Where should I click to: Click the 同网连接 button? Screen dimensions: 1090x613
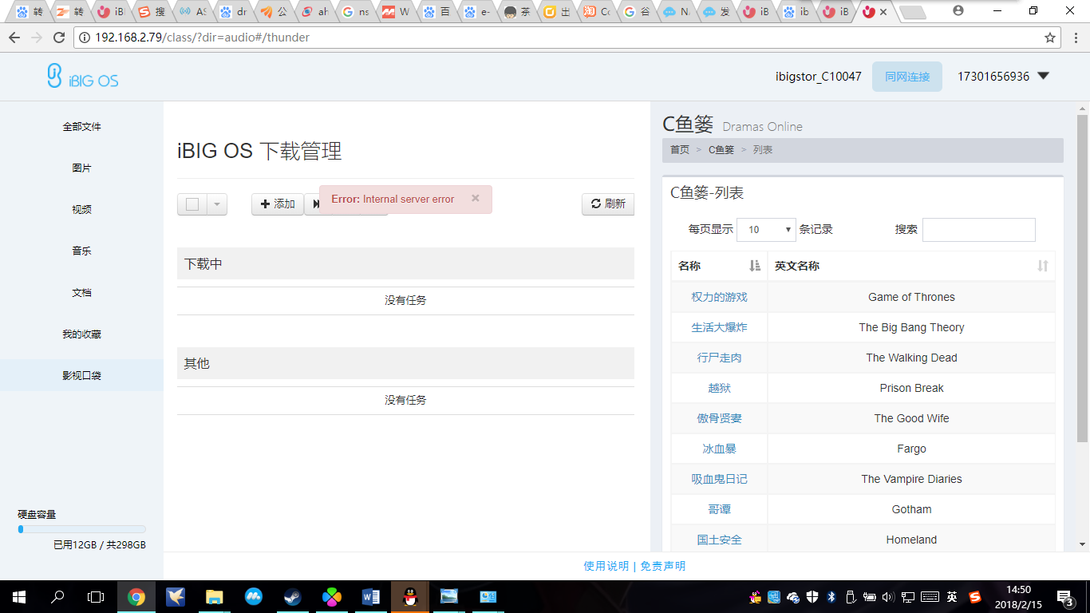pyautogui.click(x=907, y=77)
